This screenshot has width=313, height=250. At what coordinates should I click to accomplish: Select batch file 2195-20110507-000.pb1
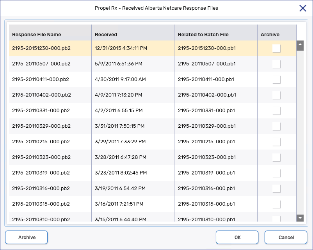click(207, 64)
